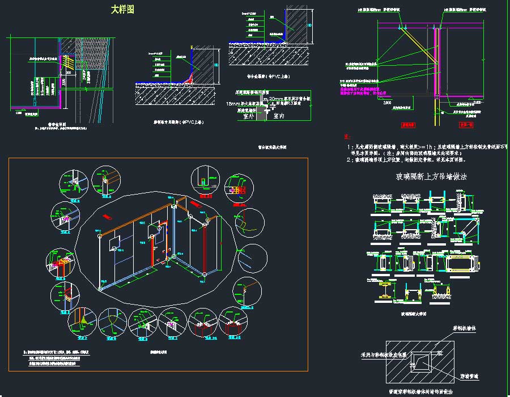Select the orange frame around the isometric drawing
This screenshot has width=510, height=397.
[x=158, y=264]
